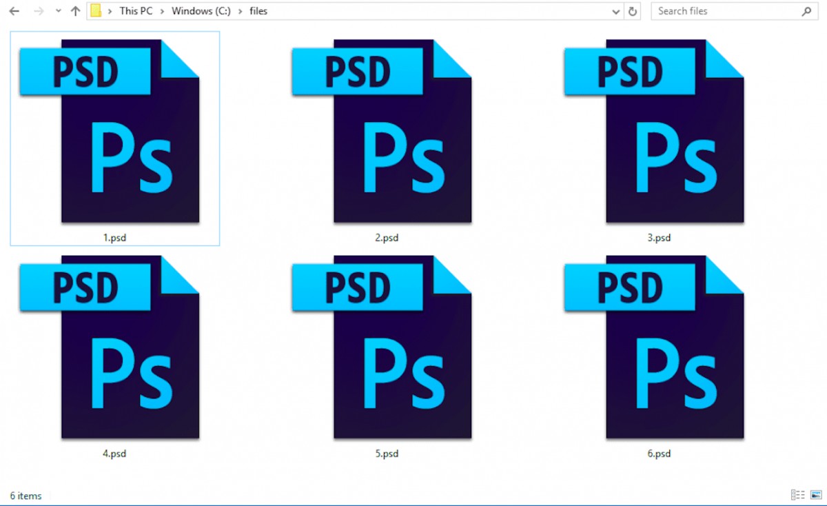Click the search magnifier icon
The height and width of the screenshot is (506, 827).
(x=806, y=12)
